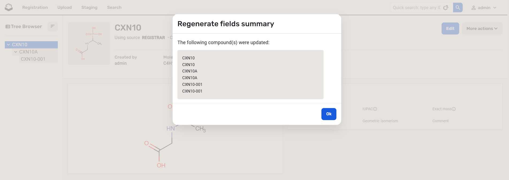This screenshot has height=180, width=509.
Task: Click the Edit button
Action: (x=450, y=29)
